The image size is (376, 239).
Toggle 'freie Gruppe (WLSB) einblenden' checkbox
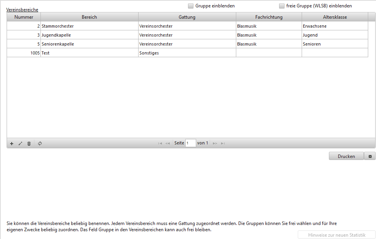282,6
